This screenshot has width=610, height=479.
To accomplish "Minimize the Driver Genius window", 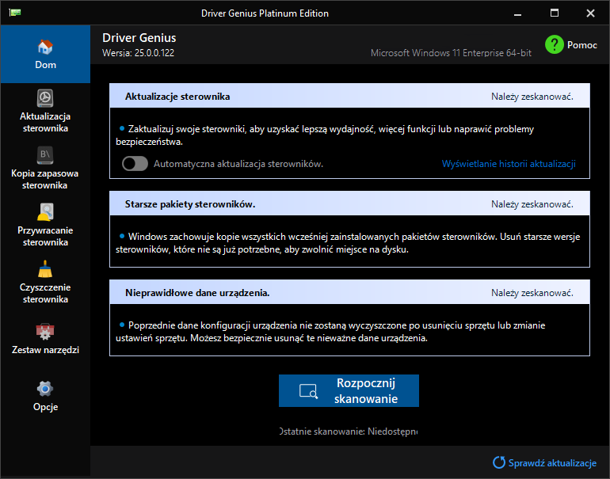I will [x=517, y=13].
